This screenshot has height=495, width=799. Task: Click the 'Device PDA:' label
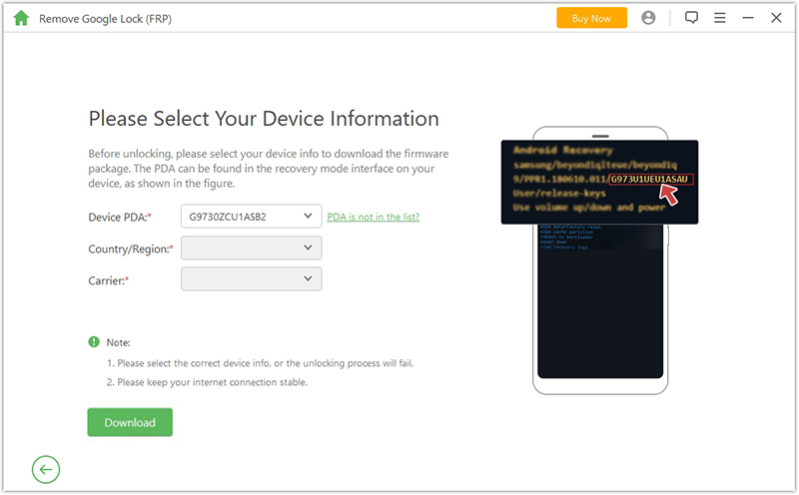(x=120, y=217)
